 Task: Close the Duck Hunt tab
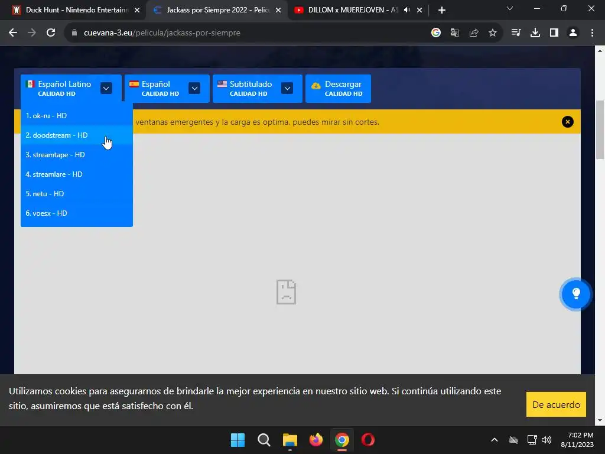click(x=137, y=10)
